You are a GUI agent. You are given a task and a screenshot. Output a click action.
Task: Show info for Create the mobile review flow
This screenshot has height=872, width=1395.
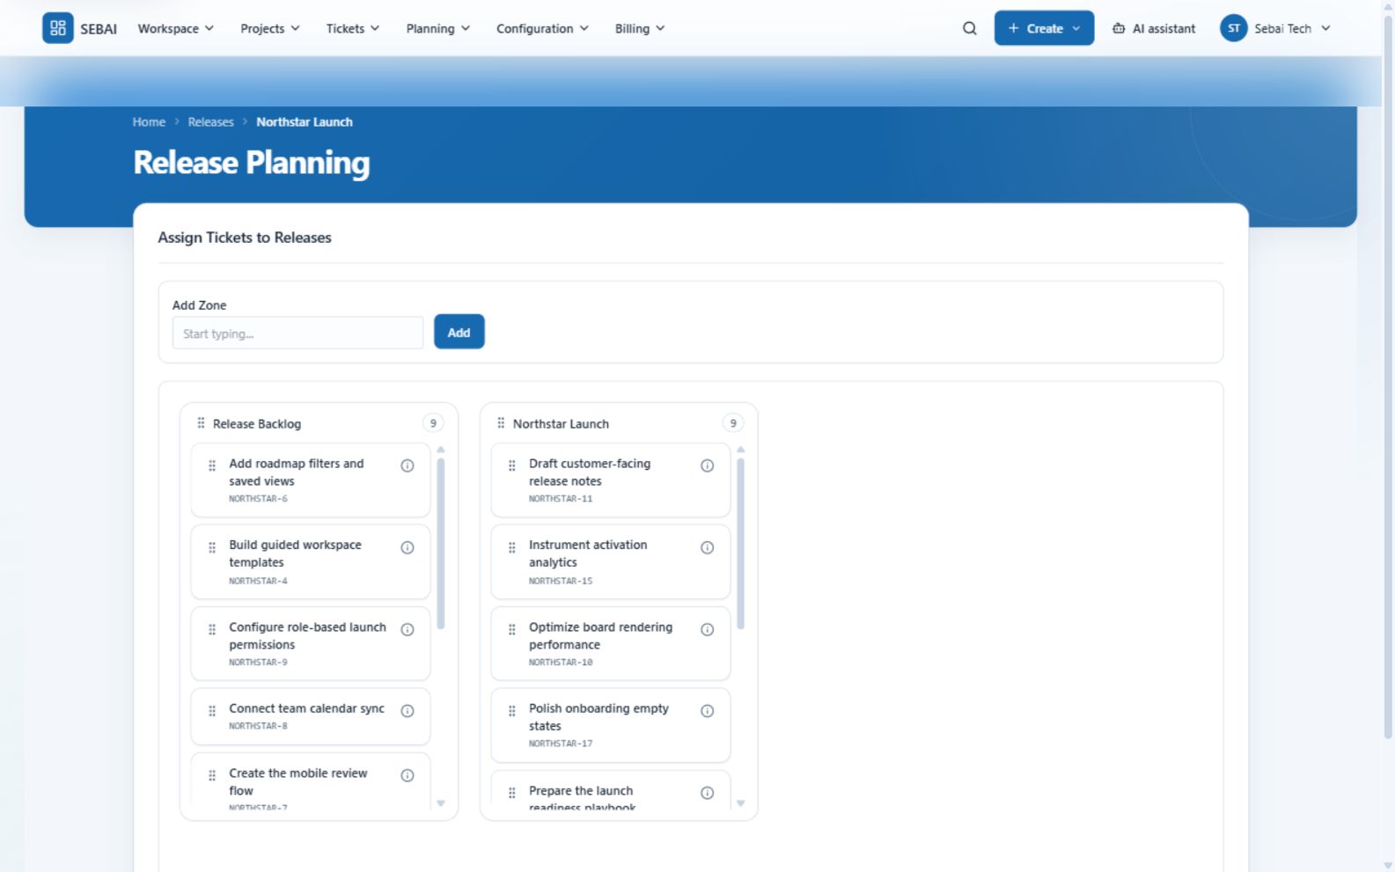pyautogui.click(x=407, y=775)
